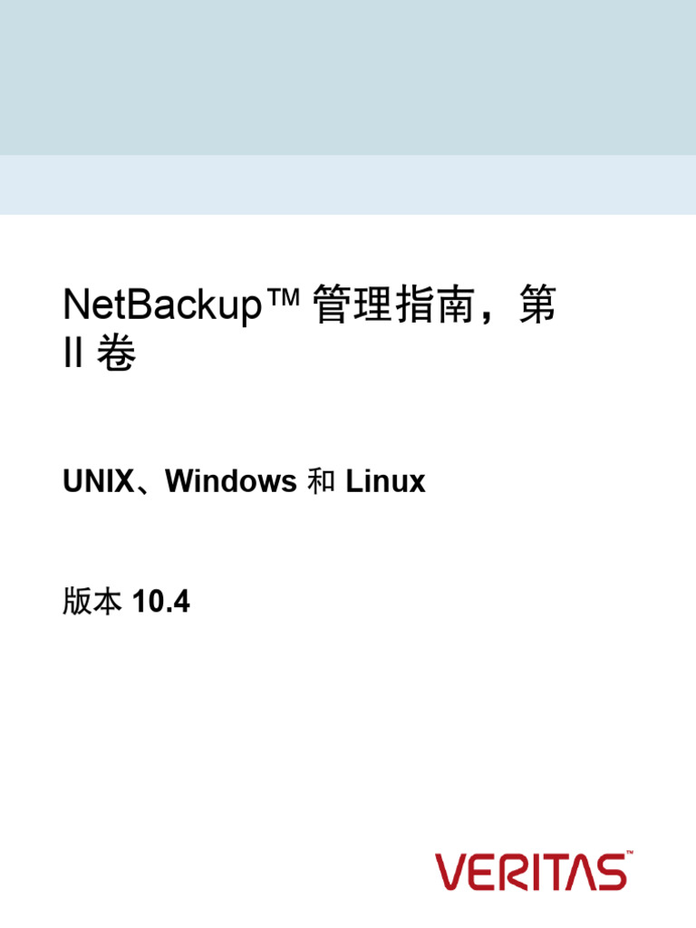
Task: Click the trademark symbol after NetBackup
Action: 280,298
